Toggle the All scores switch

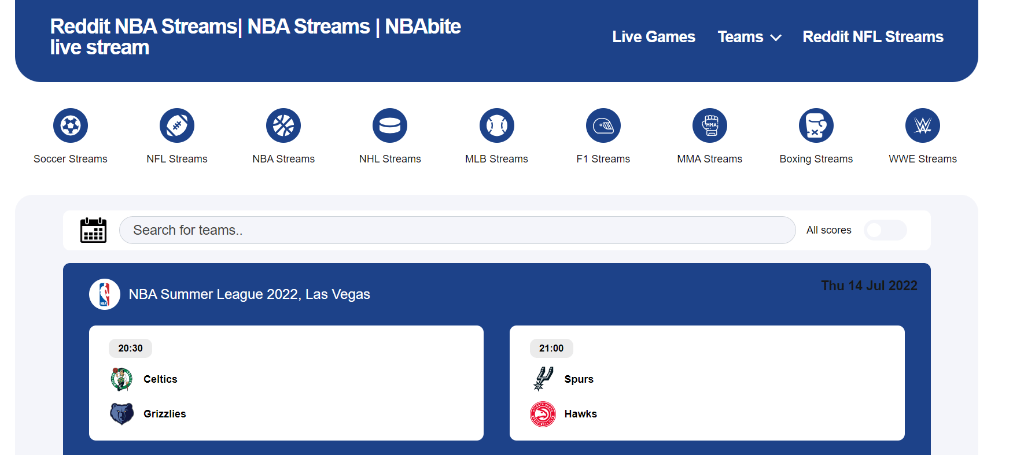click(x=885, y=230)
